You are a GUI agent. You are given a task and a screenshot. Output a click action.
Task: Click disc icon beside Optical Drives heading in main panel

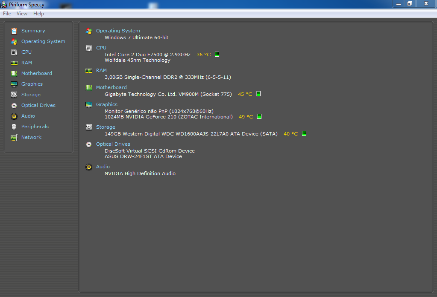pos(89,144)
